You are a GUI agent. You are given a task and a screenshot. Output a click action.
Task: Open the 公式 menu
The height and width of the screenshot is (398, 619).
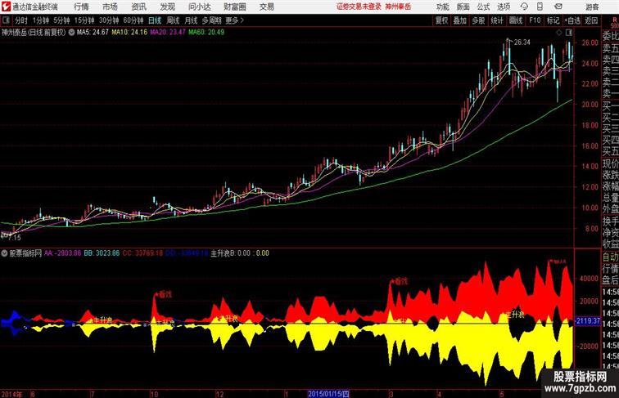[483, 7]
